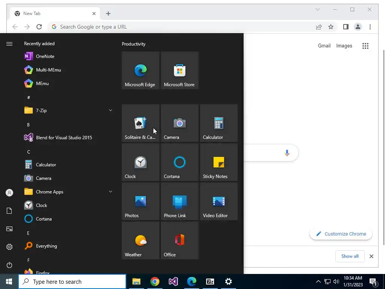
Task: Open OneNote from Recently added
Action: click(68, 56)
